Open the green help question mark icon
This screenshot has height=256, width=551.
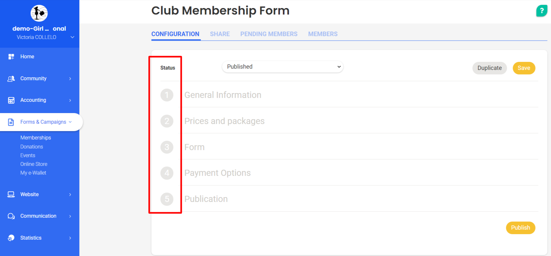coord(542,11)
